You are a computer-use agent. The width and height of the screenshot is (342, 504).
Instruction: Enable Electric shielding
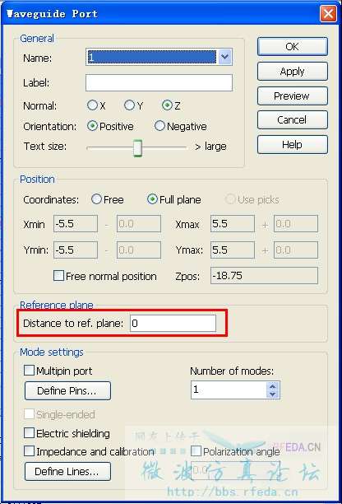(29, 432)
